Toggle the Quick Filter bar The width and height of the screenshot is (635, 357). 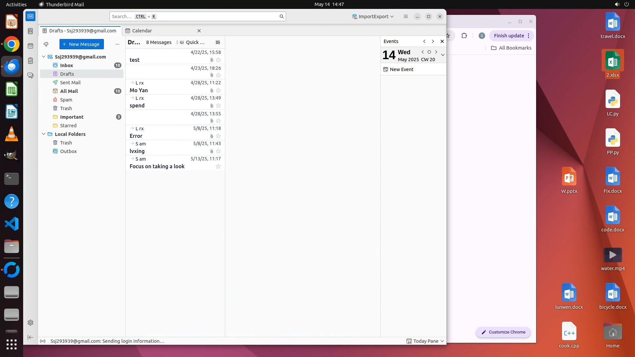192,42
